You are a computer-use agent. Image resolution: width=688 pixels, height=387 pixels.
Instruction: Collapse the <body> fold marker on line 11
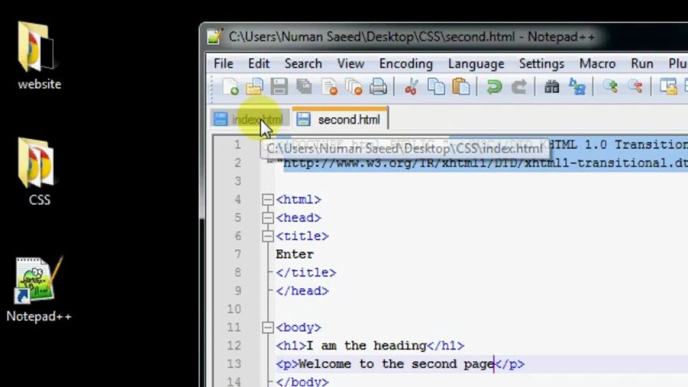pos(268,327)
